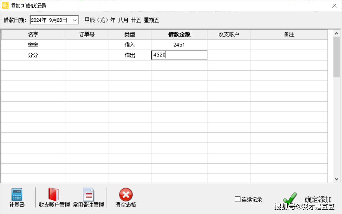Click the amount input containing 4520

pyautogui.click(x=179, y=55)
